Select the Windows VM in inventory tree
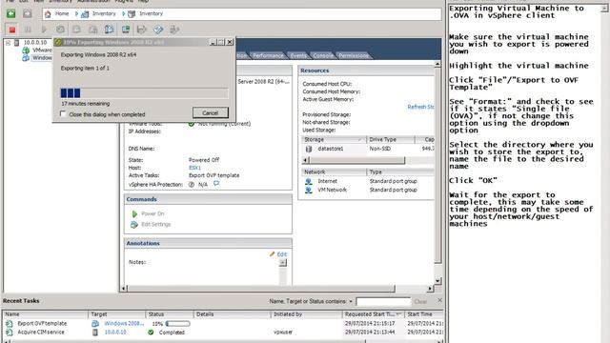The image size is (610, 343). click(x=42, y=58)
